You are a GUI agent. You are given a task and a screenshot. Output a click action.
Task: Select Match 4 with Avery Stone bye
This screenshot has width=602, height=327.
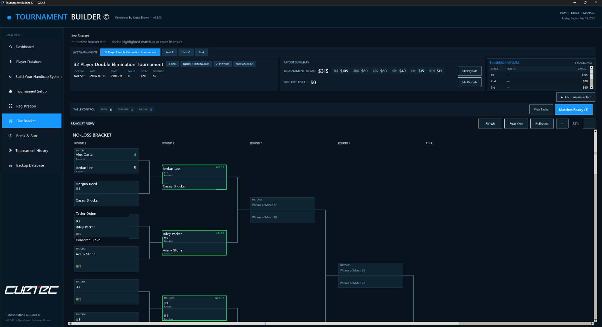(106, 259)
